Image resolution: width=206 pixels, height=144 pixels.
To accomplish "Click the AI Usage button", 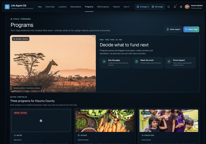I will [x=143, y=7].
